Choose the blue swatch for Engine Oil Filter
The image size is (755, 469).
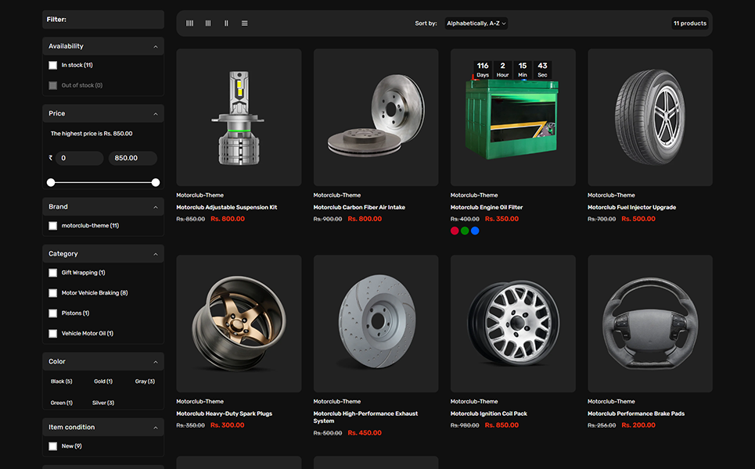[x=475, y=231]
